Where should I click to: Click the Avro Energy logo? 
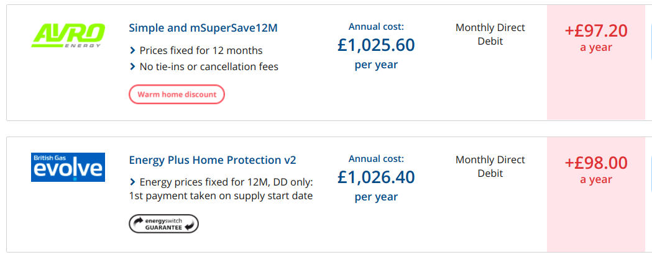(68, 36)
